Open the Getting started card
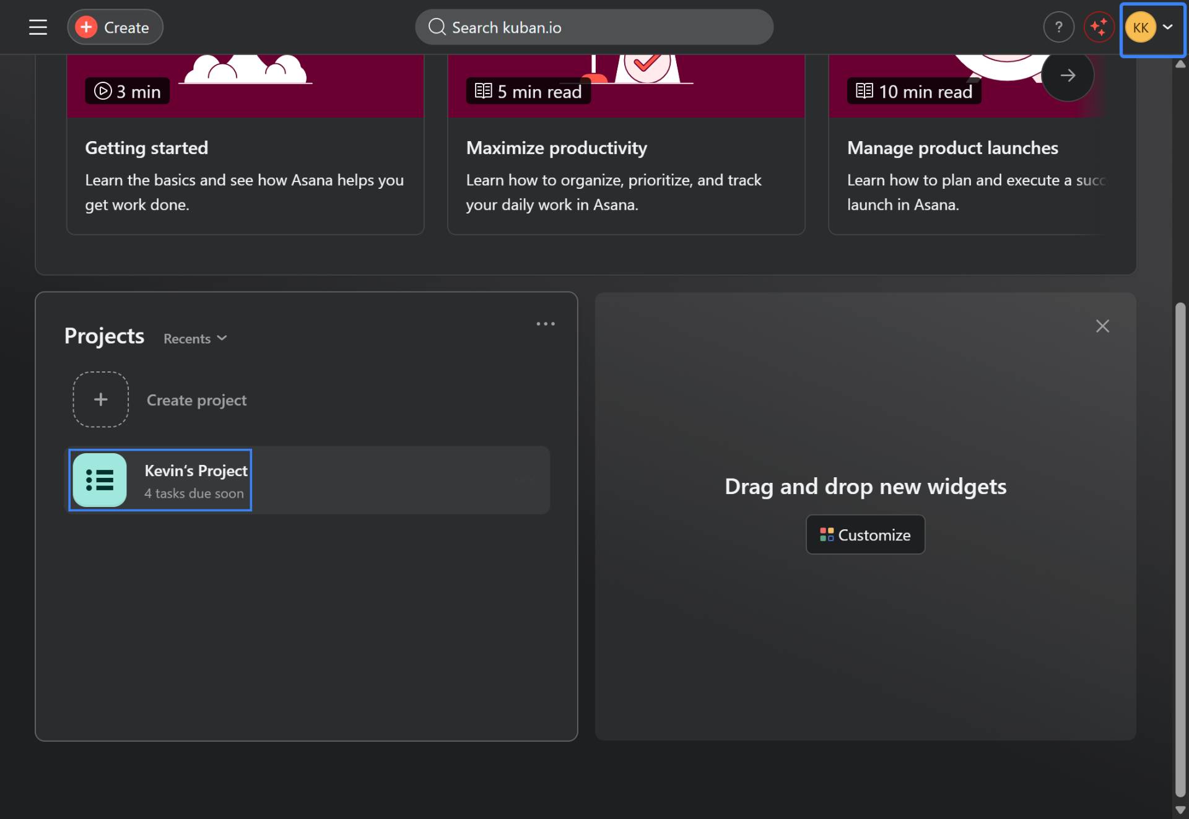Screen dimensions: 1189x819 [245, 144]
